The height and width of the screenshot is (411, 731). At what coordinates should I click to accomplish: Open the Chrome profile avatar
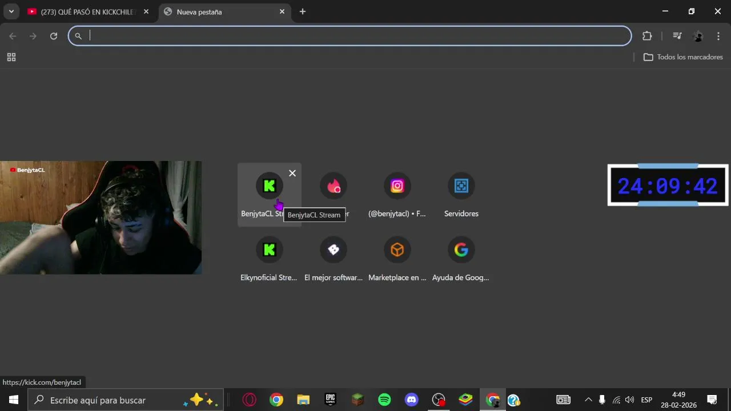(698, 36)
